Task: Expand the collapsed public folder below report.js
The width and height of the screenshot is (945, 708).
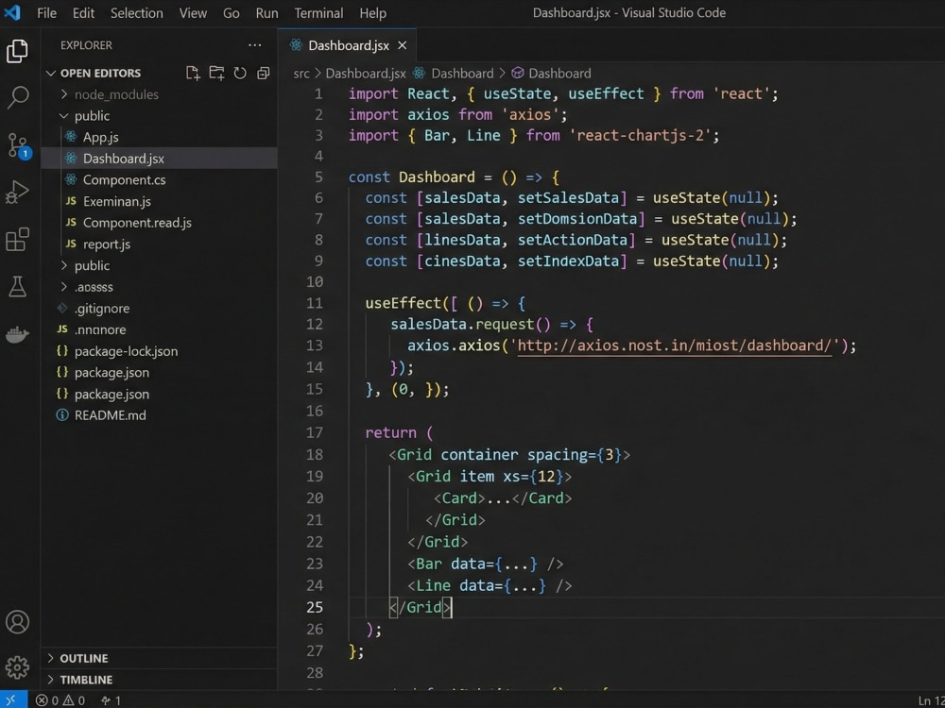Action: point(64,265)
